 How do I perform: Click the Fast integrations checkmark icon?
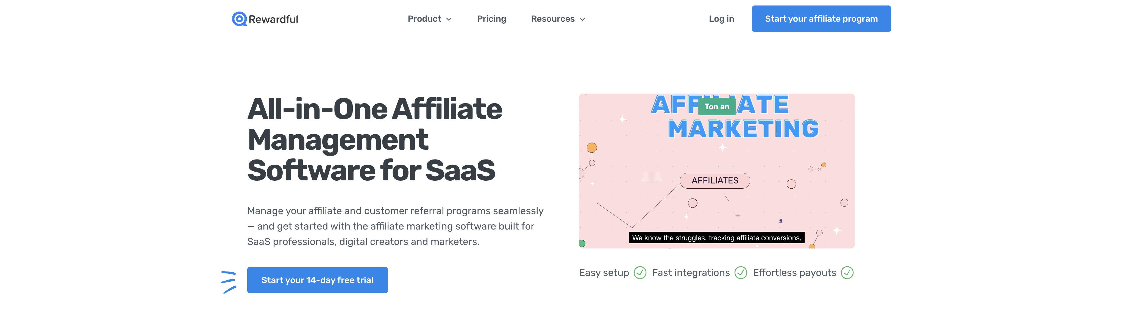tap(741, 272)
